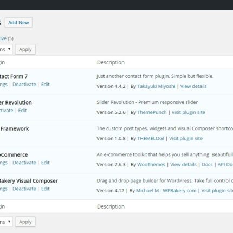Deactivate the WooCommerce plugin
Image resolution: width=233 pixels, height=233 pixels.
24,163
